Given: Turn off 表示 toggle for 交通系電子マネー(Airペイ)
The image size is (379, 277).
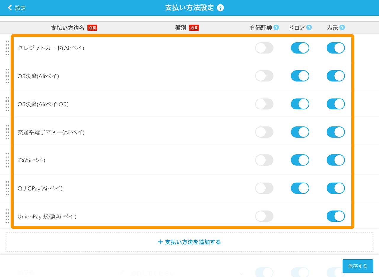Looking at the screenshot, I should tap(335, 132).
